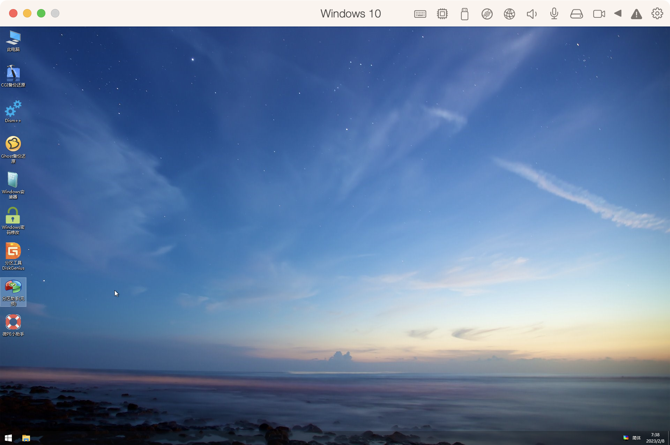Screen dimensions: 670x445
Task: Click the USB device icon in toolbar
Action: (x=464, y=14)
